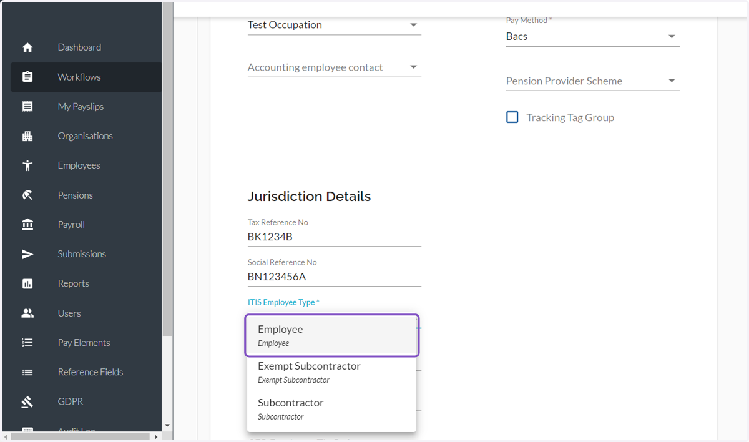Screen dimensions: 749x442
Task: Click the Reports chart icon
Action: click(27, 283)
